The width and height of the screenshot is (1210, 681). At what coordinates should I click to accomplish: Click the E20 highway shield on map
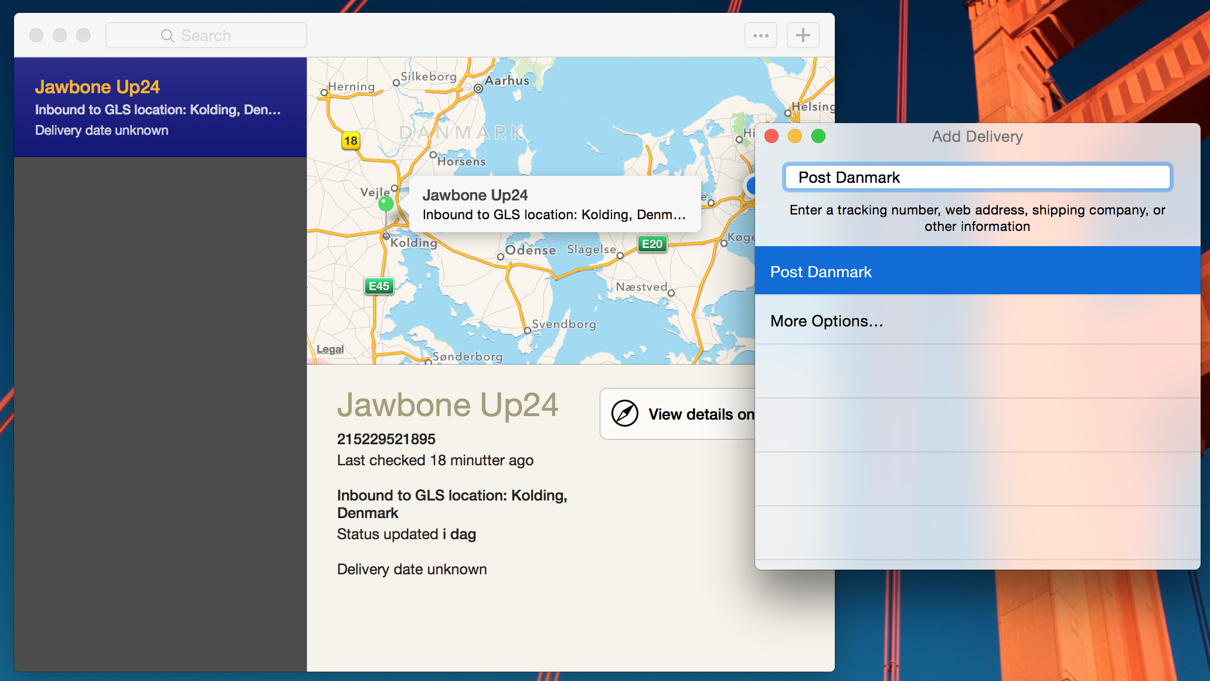[652, 244]
